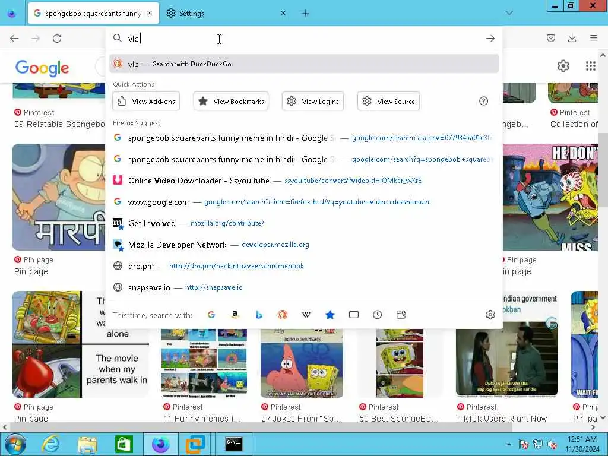Search this time with DuckDuckGo icon
The image size is (608, 456).
click(282, 315)
